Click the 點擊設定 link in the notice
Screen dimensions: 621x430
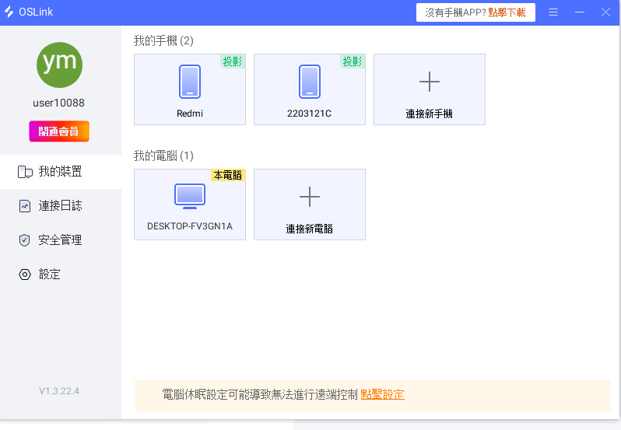point(382,394)
